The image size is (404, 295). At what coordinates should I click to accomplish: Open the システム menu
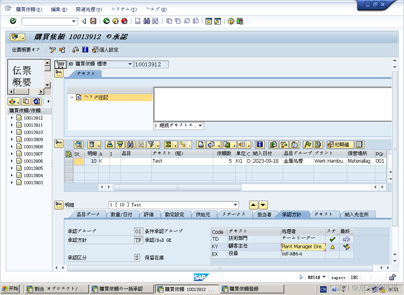pos(124,9)
